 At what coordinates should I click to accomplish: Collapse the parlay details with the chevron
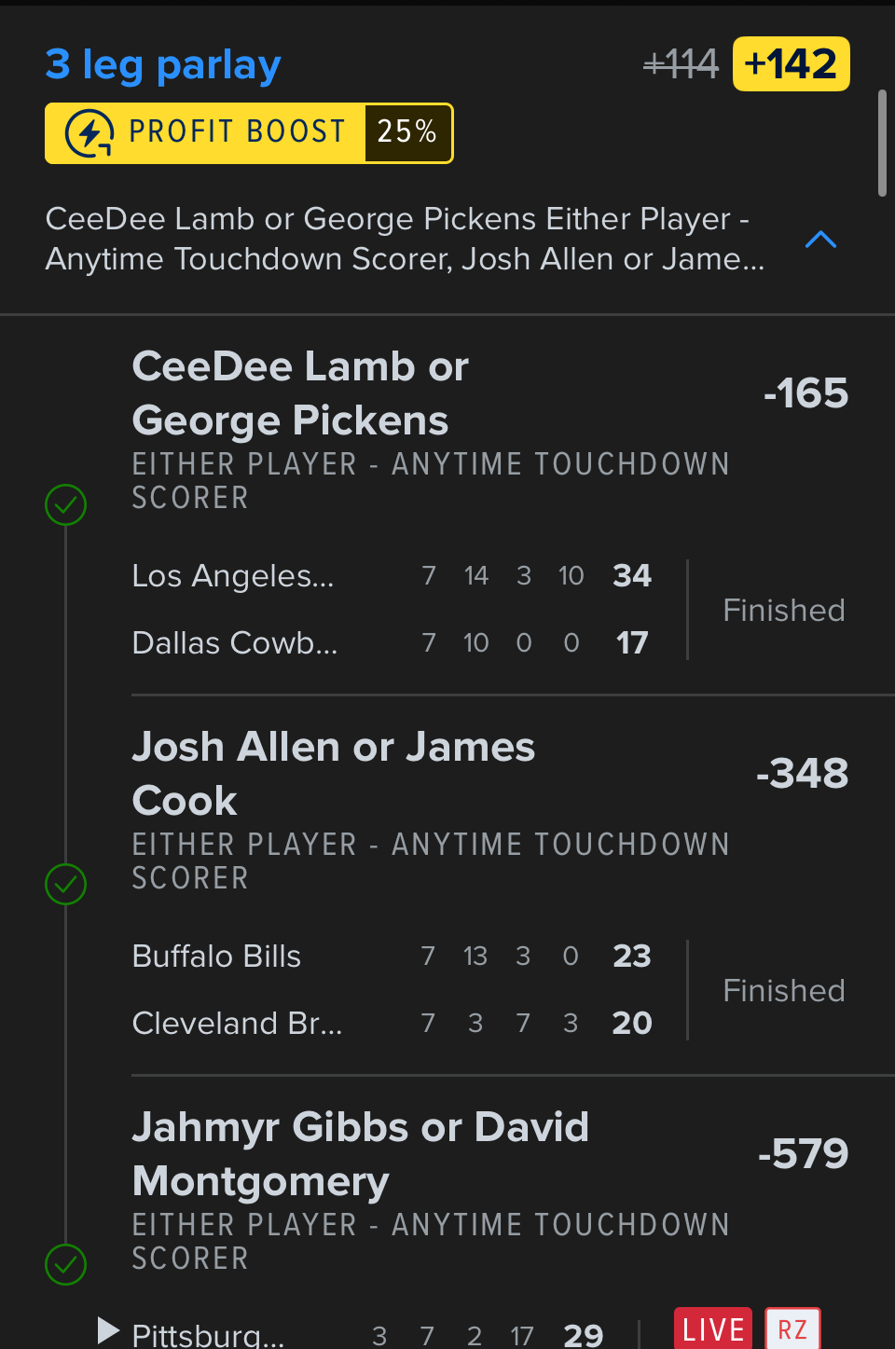point(820,240)
